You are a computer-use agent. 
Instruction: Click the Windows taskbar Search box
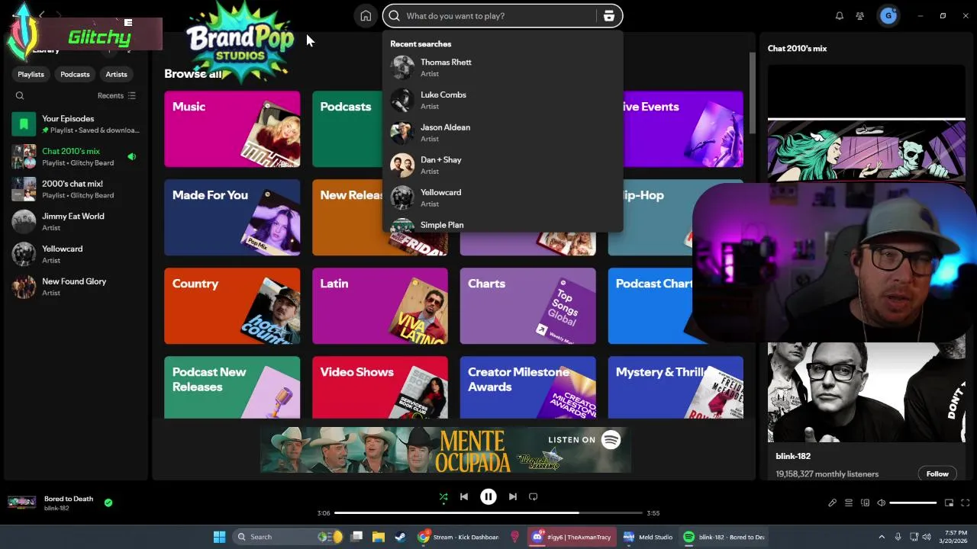tap(287, 537)
